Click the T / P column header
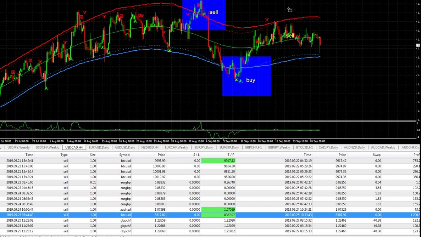Viewport: 421px width, 237px height. (x=231, y=155)
